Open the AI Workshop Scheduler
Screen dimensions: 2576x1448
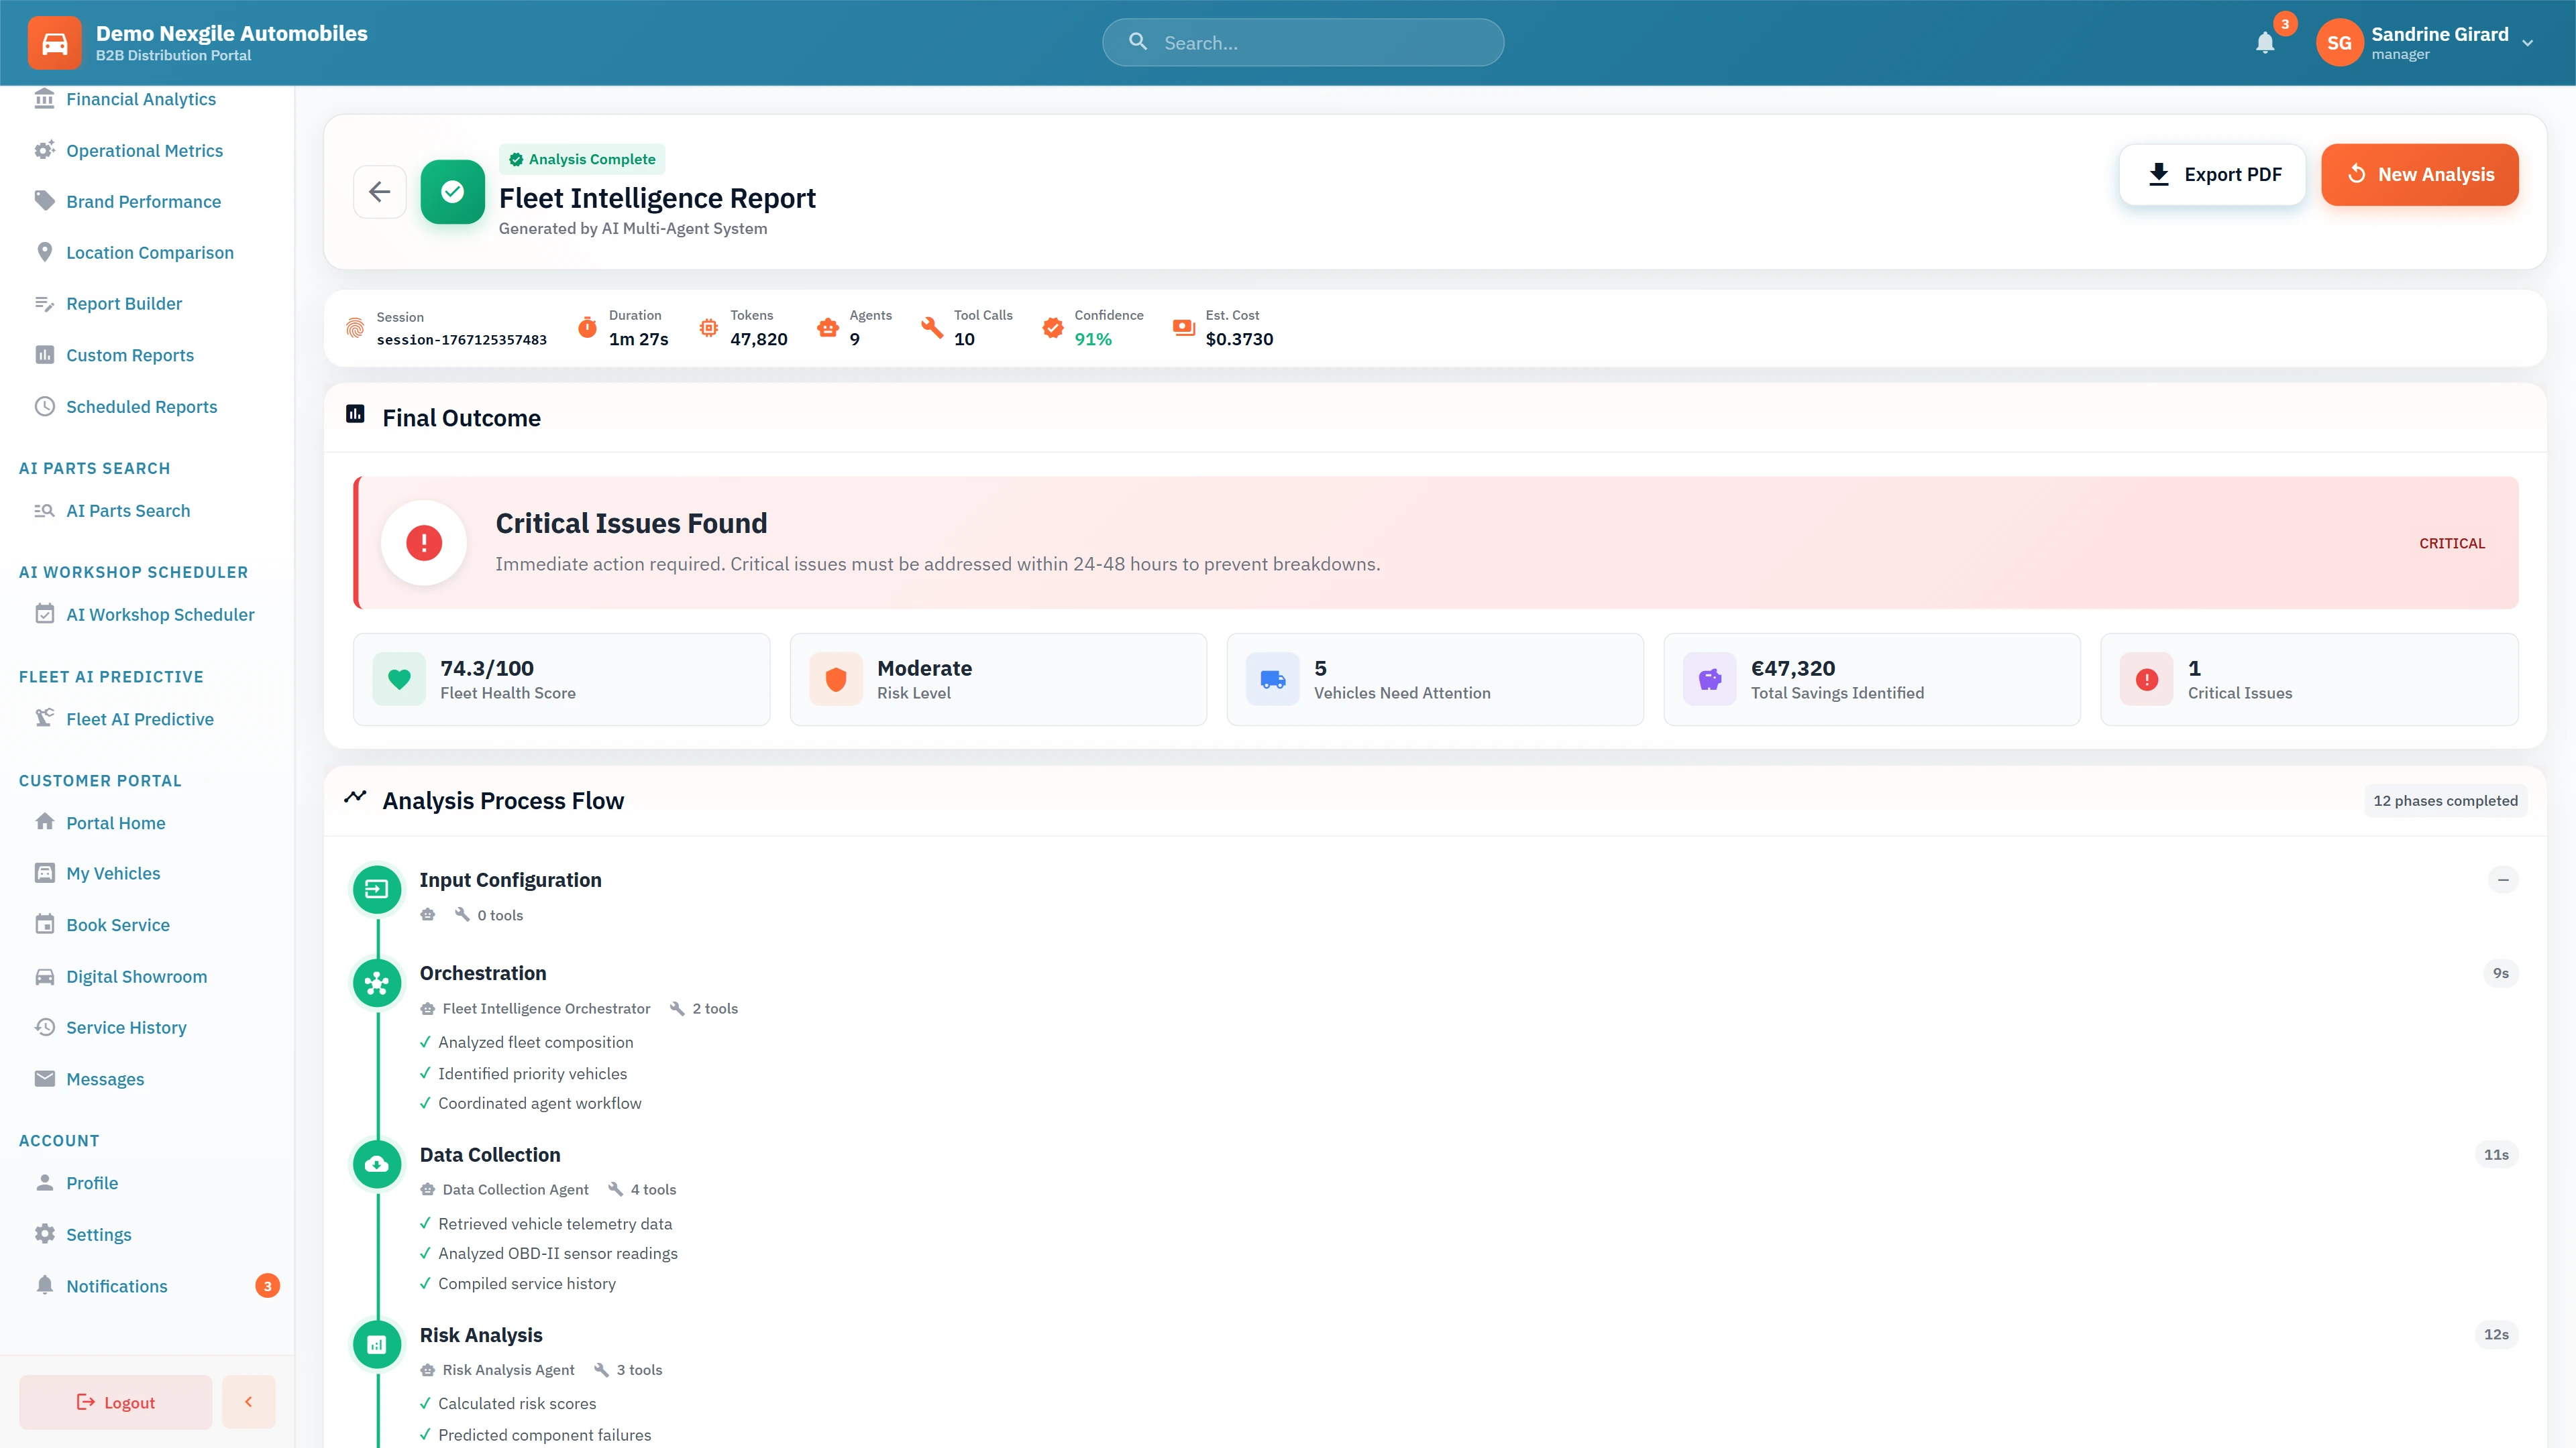tap(160, 613)
